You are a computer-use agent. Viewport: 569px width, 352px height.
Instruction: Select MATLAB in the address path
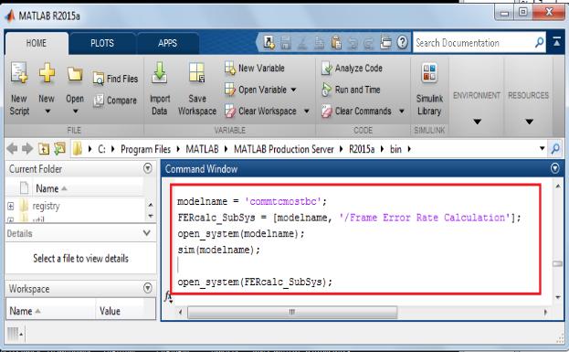[202, 149]
